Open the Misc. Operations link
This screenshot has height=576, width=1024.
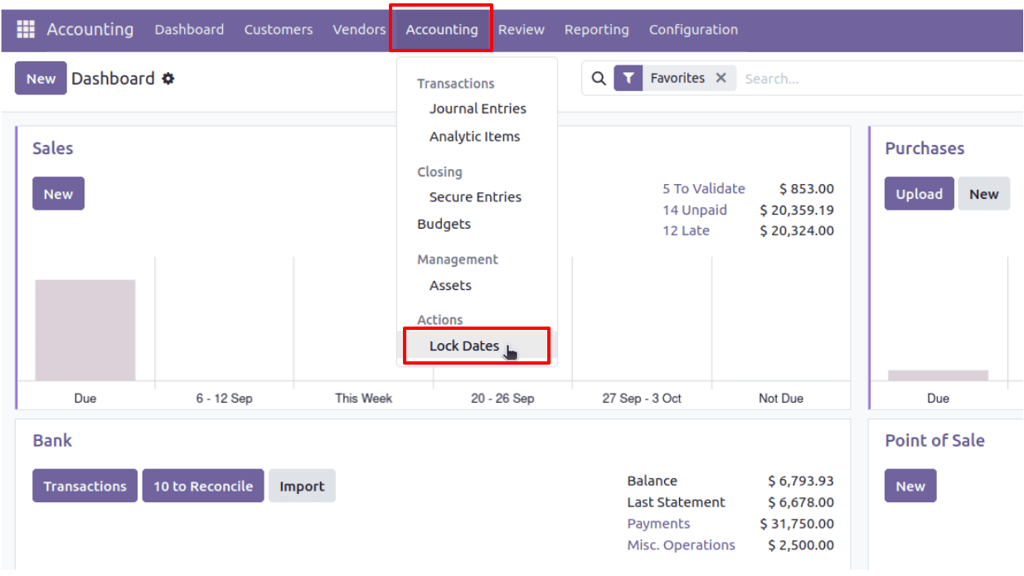(x=682, y=545)
